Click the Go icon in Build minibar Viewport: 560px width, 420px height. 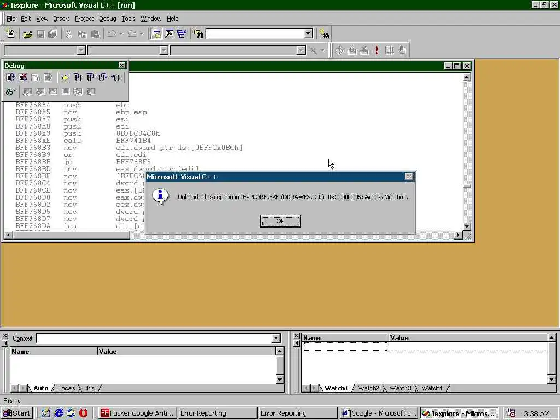coord(389,50)
